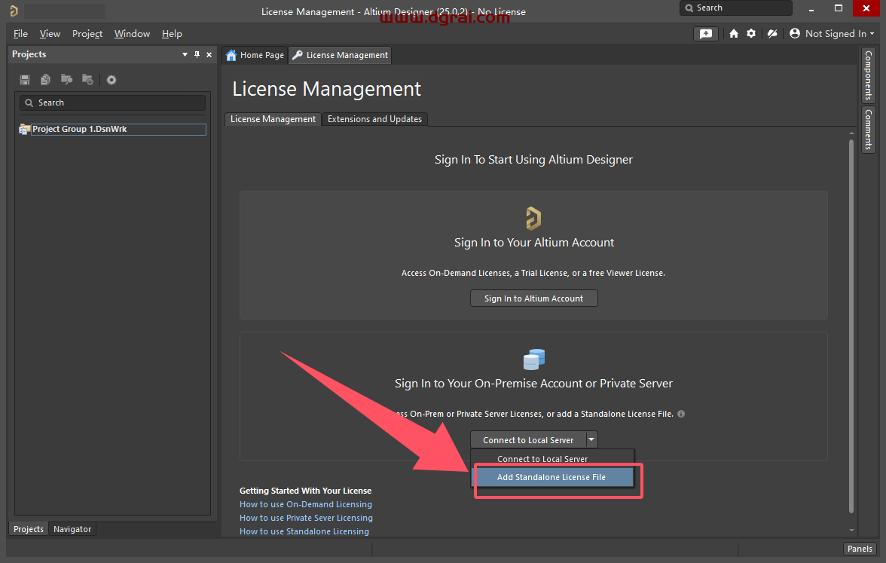886x563 pixels.
Task: Open the Window menu
Action: pos(132,34)
